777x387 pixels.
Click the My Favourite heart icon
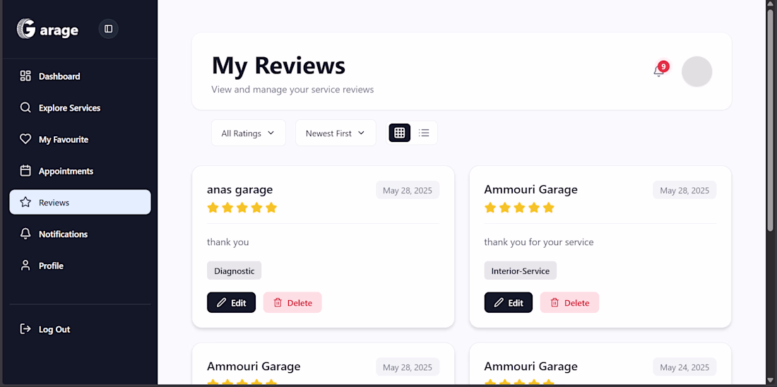tap(25, 139)
